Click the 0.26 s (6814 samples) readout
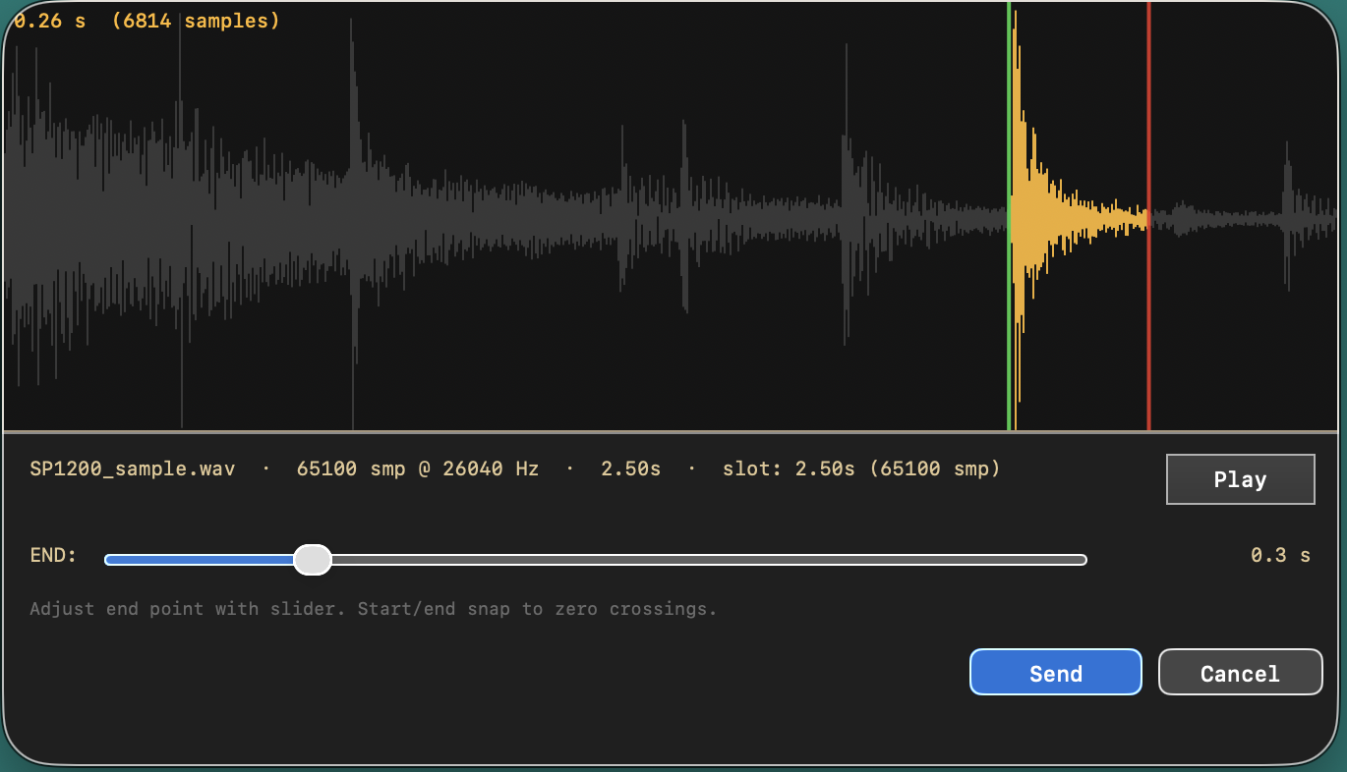The image size is (1347, 772). [x=147, y=21]
